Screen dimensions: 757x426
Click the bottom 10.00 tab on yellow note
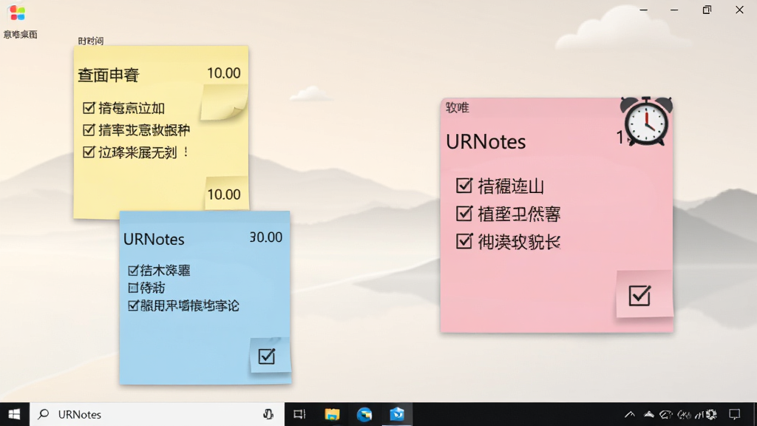coord(224,195)
